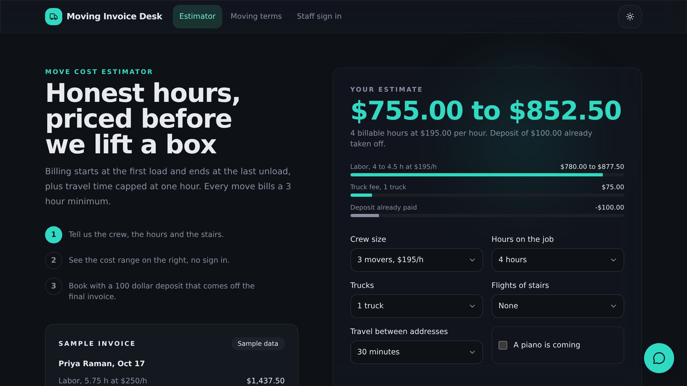Viewport: 687px width, 386px height.
Task: Click the 'YOUR ESTIMATE' label
Action: (x=386, y=90)
